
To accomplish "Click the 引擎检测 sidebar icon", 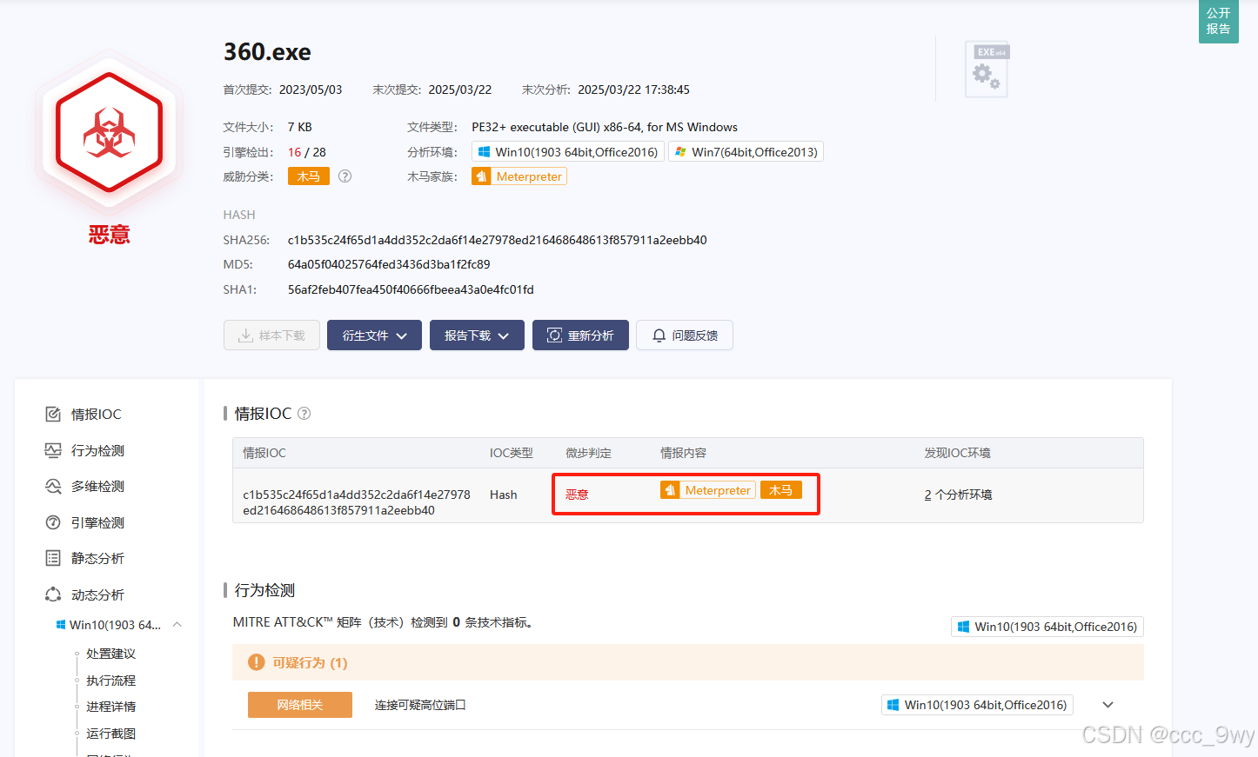I will (53, 522).
